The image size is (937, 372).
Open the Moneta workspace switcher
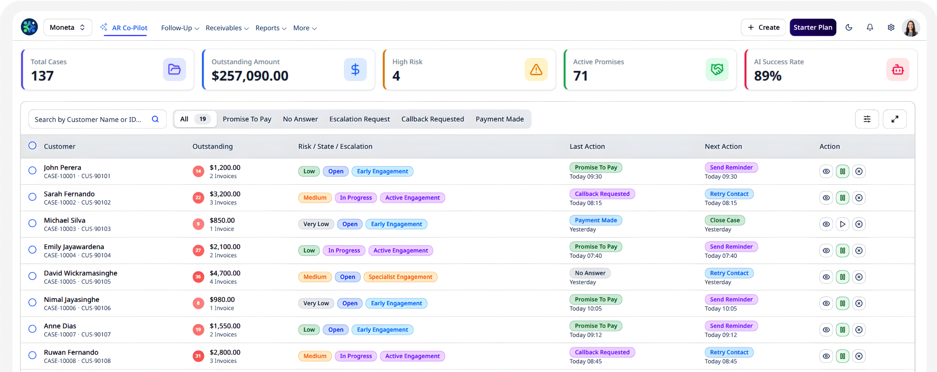click(68, 27)
